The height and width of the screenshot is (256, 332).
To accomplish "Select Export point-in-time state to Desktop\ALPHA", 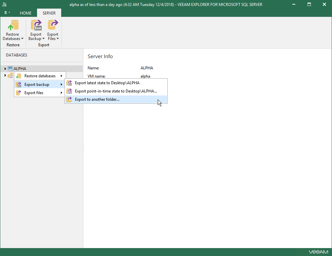I will (x=116, y=91).
